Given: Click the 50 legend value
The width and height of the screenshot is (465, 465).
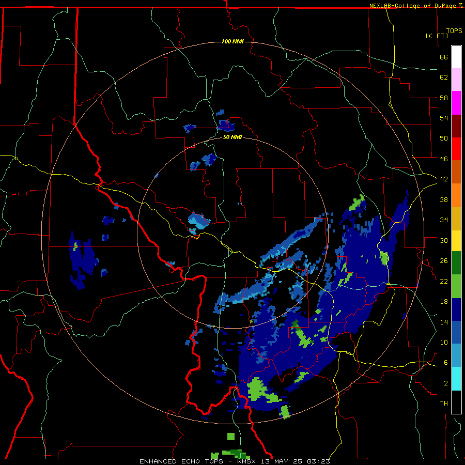Looking at the screenshot, I should 444,138.
